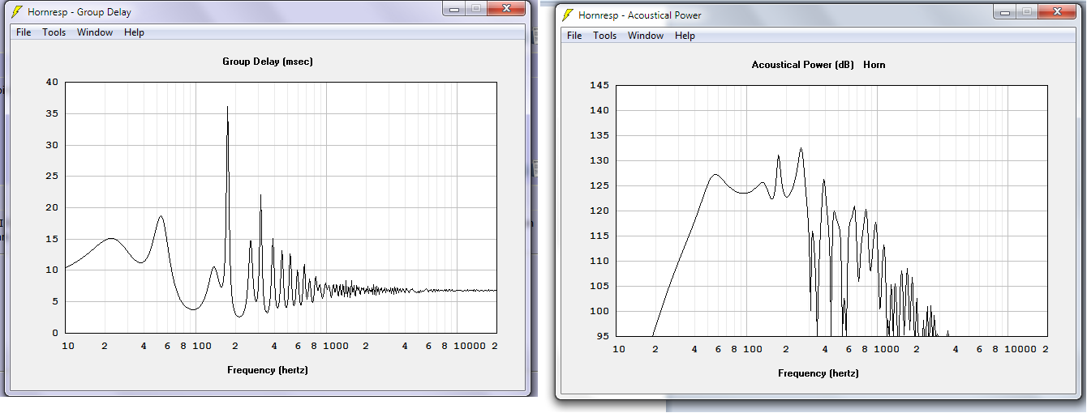
Task: Click the 145 y-axis value in Acoustical Power chart
Action: [599, 85]
